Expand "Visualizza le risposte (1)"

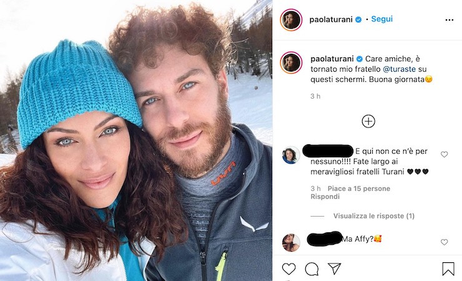[374, 216]
